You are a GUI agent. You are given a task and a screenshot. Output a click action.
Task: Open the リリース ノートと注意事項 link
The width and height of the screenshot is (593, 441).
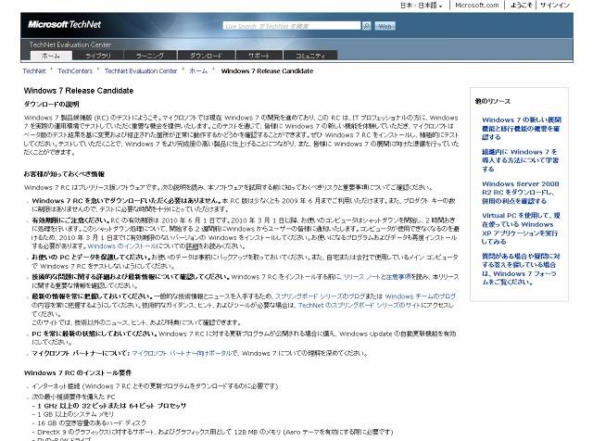[x=377, y=277]
